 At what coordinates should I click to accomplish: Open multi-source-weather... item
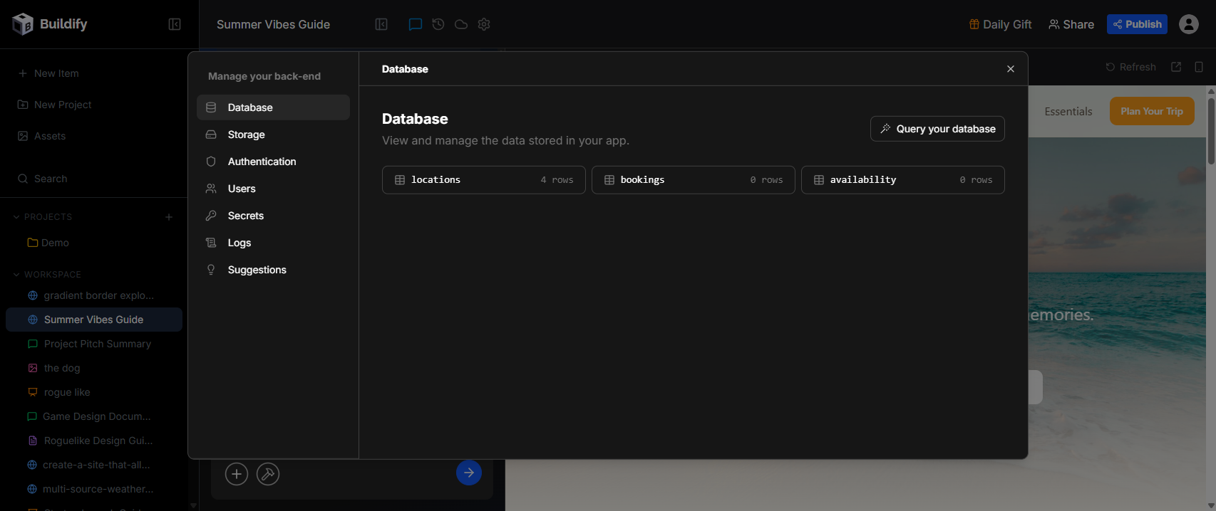point(94,489)
